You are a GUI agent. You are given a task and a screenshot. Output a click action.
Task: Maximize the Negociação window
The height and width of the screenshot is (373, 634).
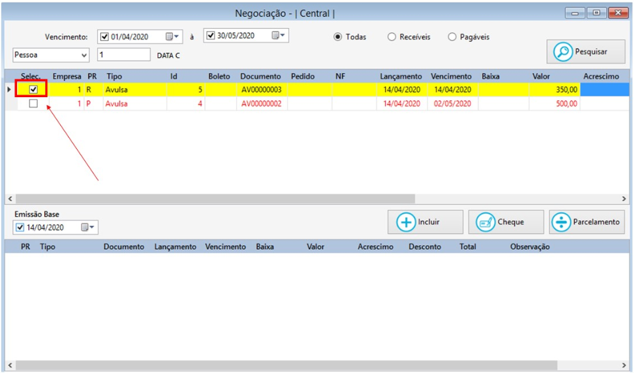click(597, 13)
